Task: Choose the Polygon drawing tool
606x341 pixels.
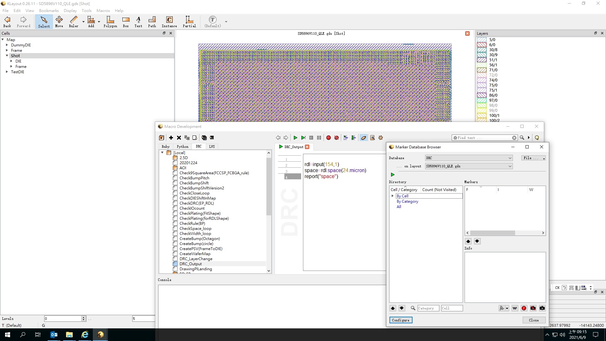Action: click(110, 22)
